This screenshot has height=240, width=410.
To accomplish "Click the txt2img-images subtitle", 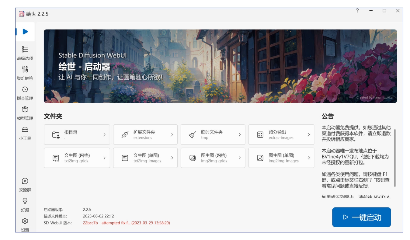I will [x=147, y=161].
